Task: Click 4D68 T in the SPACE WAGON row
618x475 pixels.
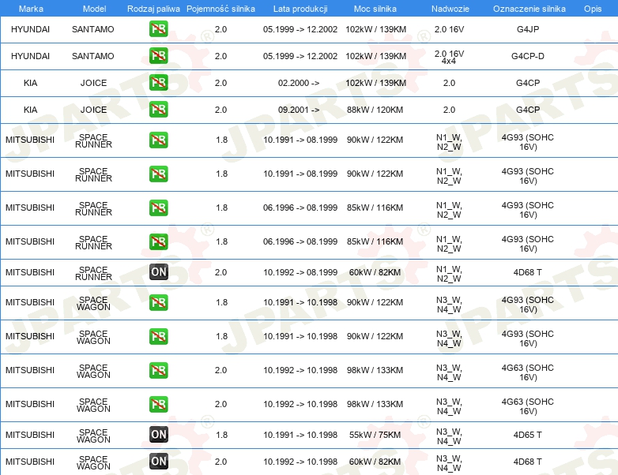Action: pos(527,462)
